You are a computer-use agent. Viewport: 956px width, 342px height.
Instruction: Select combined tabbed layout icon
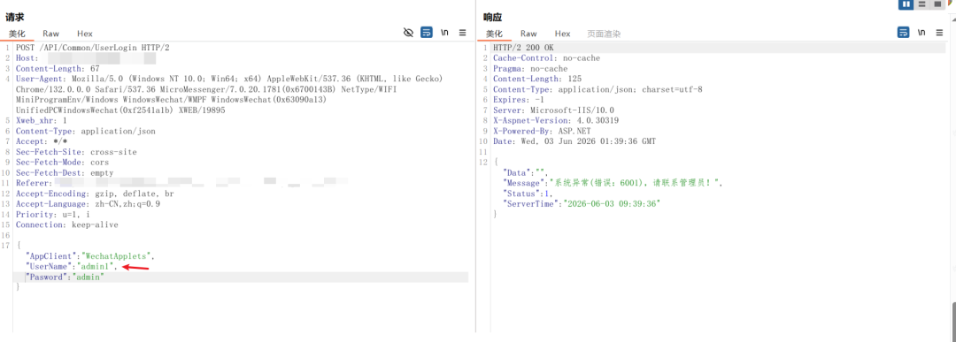pos(937,4)
